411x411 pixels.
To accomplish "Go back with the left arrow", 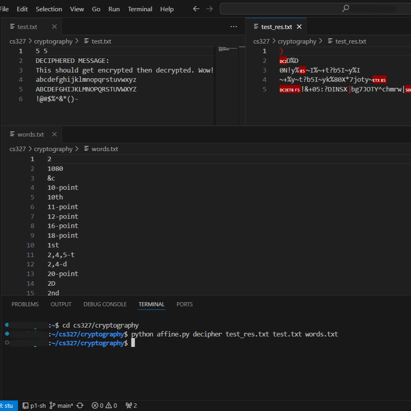I will click(x=196, y=9).
